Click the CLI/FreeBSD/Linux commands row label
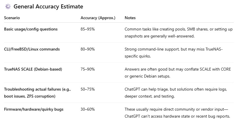243x133 pixels. tap(32, 49)
